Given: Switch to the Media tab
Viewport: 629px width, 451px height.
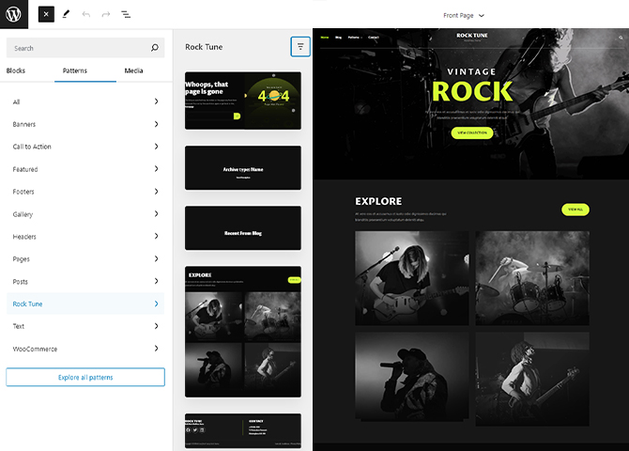Looking at the screenshot, I should click(x=133, y=70).
